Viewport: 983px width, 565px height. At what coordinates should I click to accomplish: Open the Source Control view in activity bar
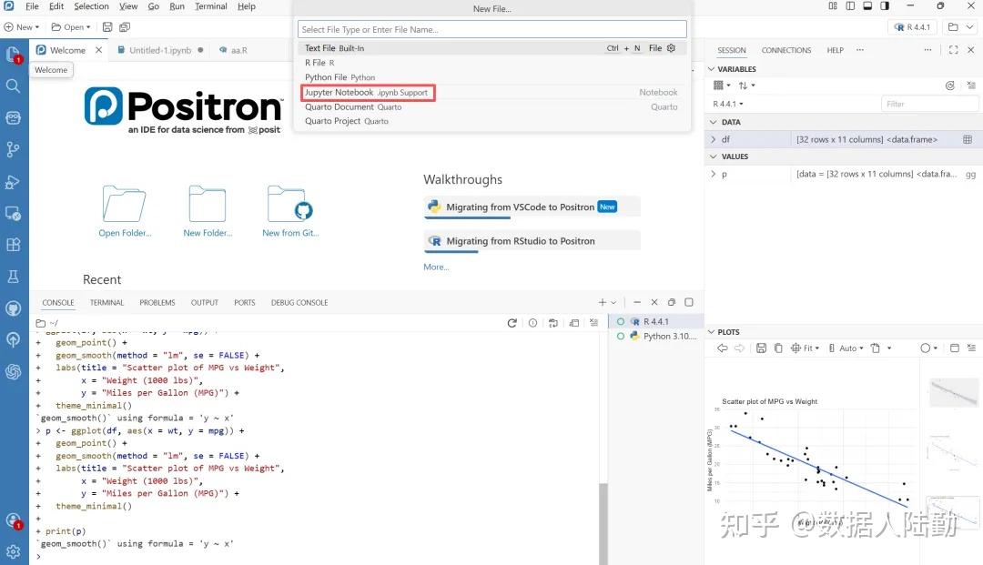(x=13, y=149)
